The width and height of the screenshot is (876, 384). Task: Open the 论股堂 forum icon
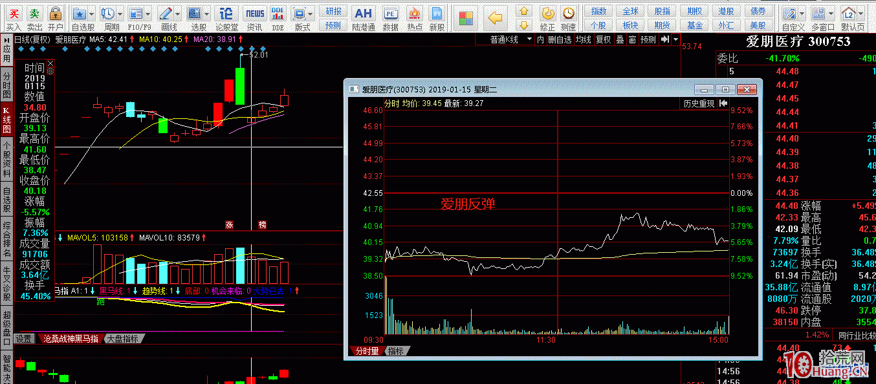pyautogui.click(x=226, y=14)
